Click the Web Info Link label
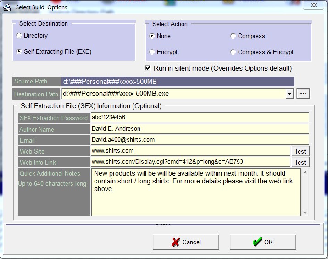 [x=54, y=162]
